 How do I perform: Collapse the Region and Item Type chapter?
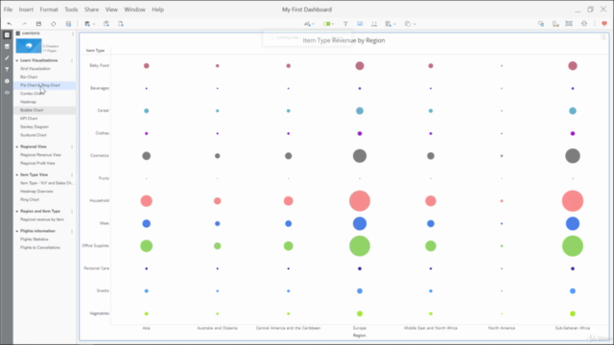coord(17,211)
